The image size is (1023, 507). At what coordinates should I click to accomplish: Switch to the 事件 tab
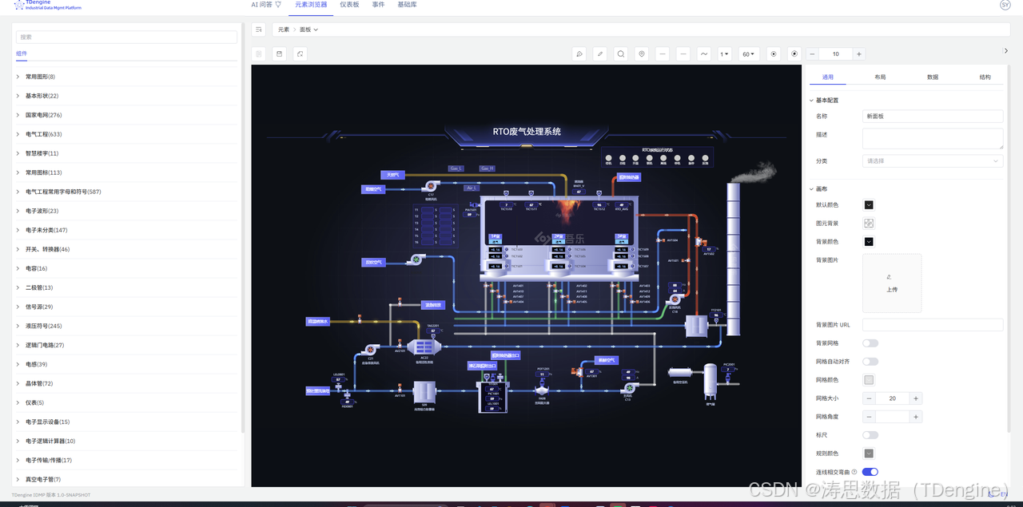[x=378, y=5]
